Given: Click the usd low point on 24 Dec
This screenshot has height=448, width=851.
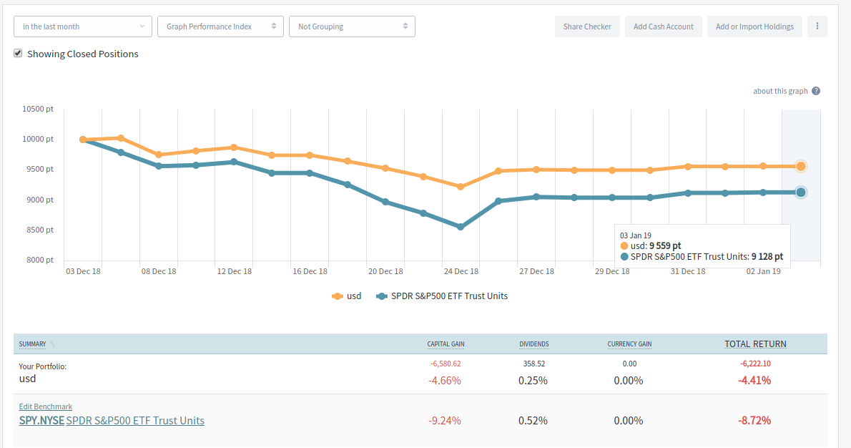Looking at the screenshot, I should [x=461, y=187].
